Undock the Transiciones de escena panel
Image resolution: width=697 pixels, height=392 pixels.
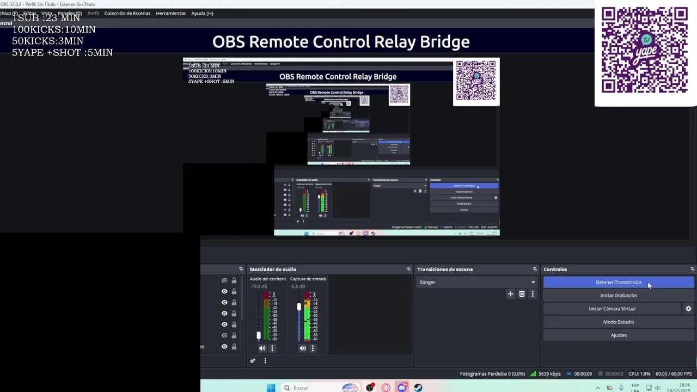535,269
